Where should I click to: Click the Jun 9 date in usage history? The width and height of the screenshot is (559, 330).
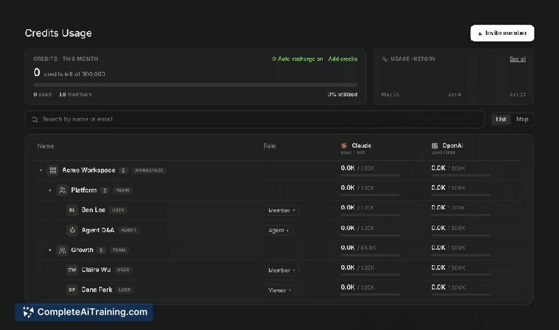tap(454, 95)
